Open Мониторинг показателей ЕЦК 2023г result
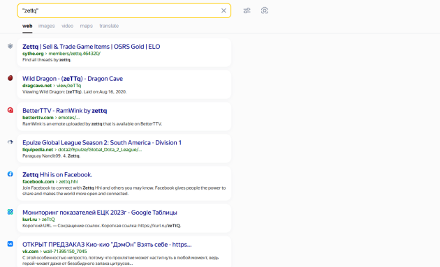Viewport: 440px width, 267px height. click(x=100, y=213)
